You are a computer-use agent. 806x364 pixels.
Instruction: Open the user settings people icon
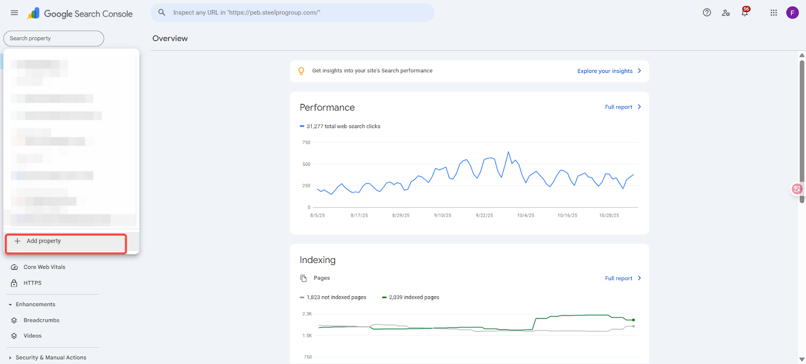(x=725, y=13)
